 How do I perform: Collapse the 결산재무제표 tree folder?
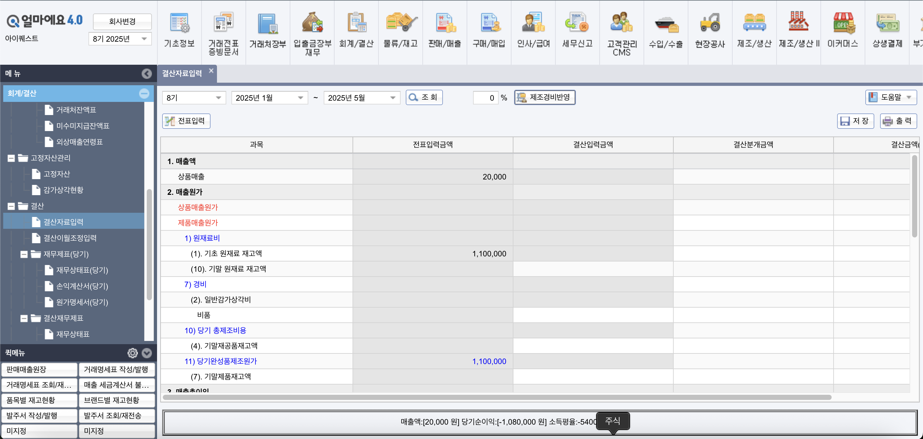click(x=24, y=318)
